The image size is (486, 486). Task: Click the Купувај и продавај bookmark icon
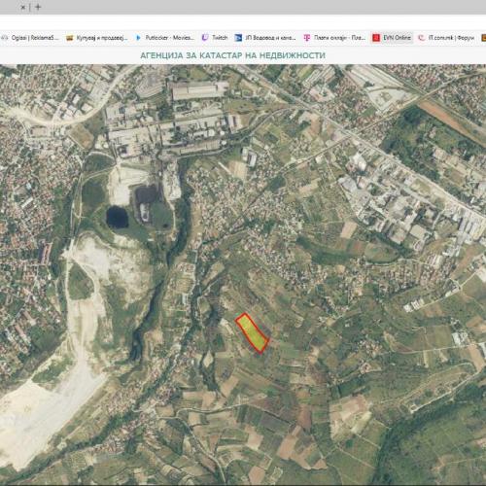point(69,38)
